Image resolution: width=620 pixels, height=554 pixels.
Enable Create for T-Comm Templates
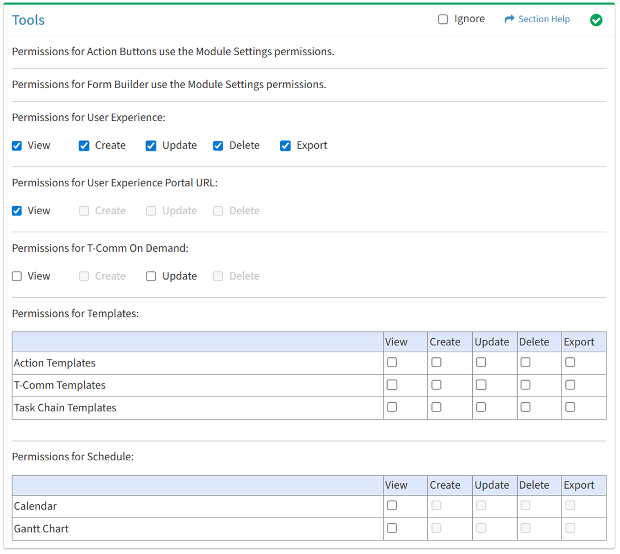[x=436, y=385]
